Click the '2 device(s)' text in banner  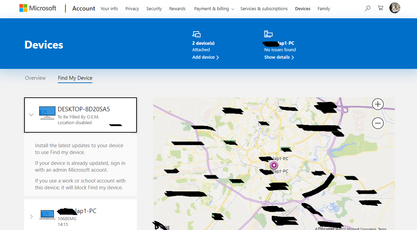point(203,43)
